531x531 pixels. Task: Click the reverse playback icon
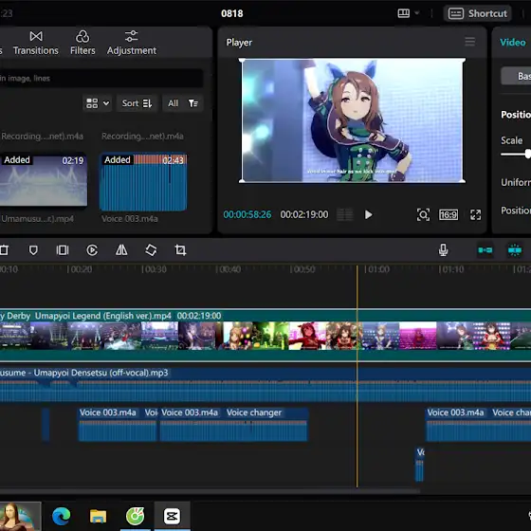pos(92,250)
